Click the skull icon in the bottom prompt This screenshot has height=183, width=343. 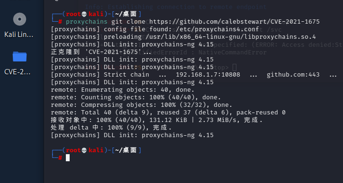click(84, 150)
